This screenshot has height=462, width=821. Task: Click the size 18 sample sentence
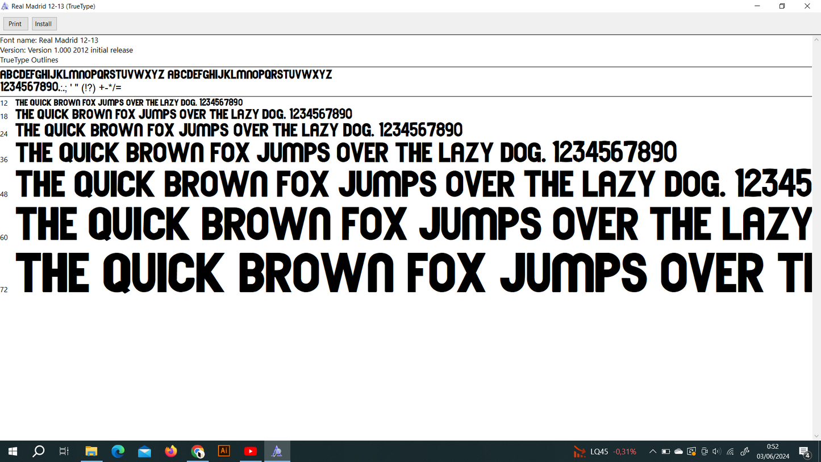(x=184, y=114)
